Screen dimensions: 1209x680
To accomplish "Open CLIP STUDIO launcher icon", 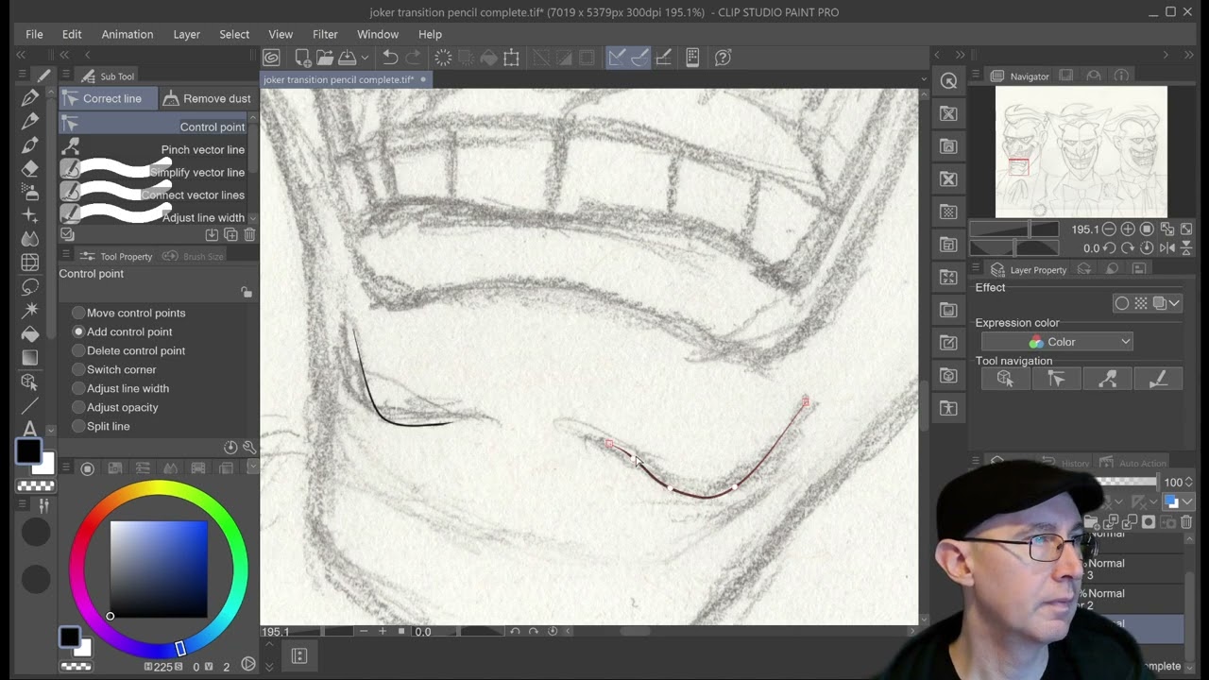I will (x=271, y=58).
